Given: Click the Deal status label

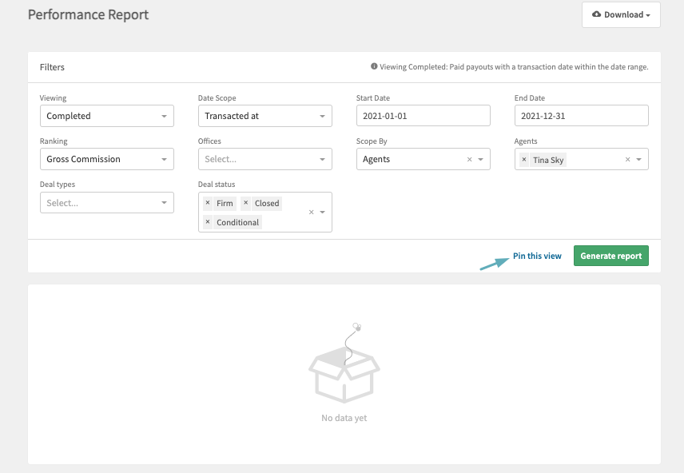Looking at the screenshot, I should pyautogui.click(x=217, y=185).
